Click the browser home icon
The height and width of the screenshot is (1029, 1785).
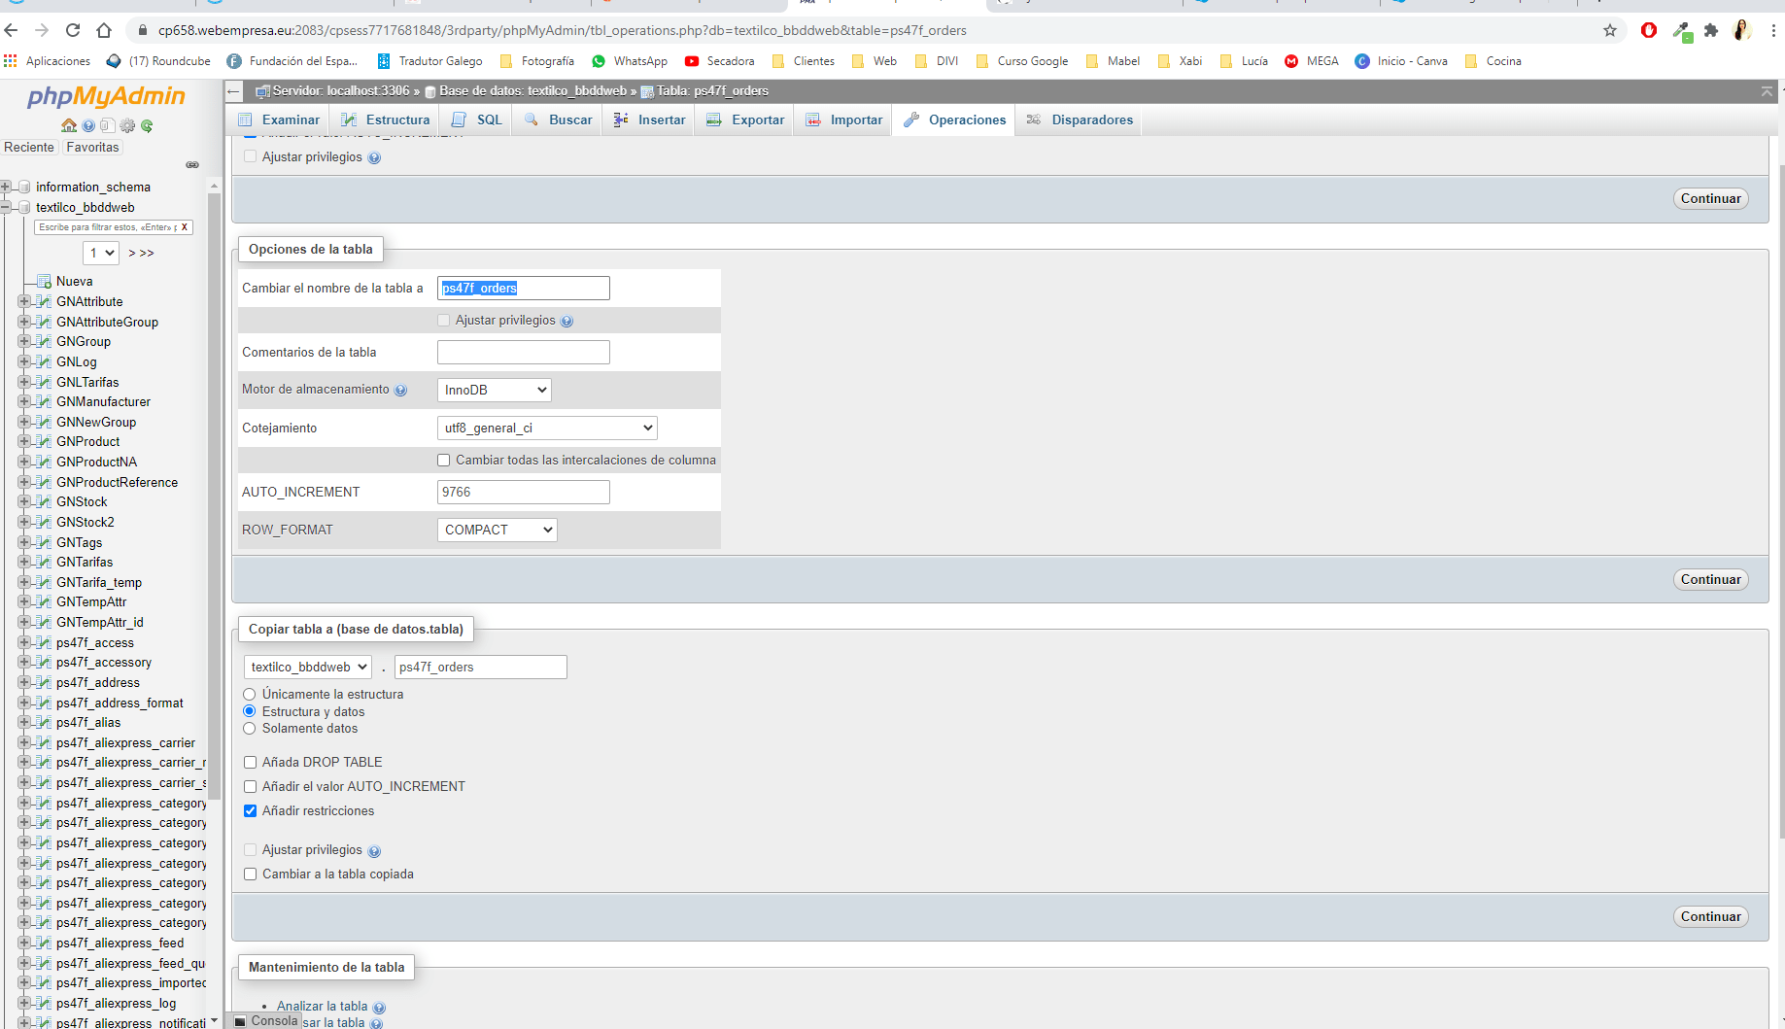point(104,30)
